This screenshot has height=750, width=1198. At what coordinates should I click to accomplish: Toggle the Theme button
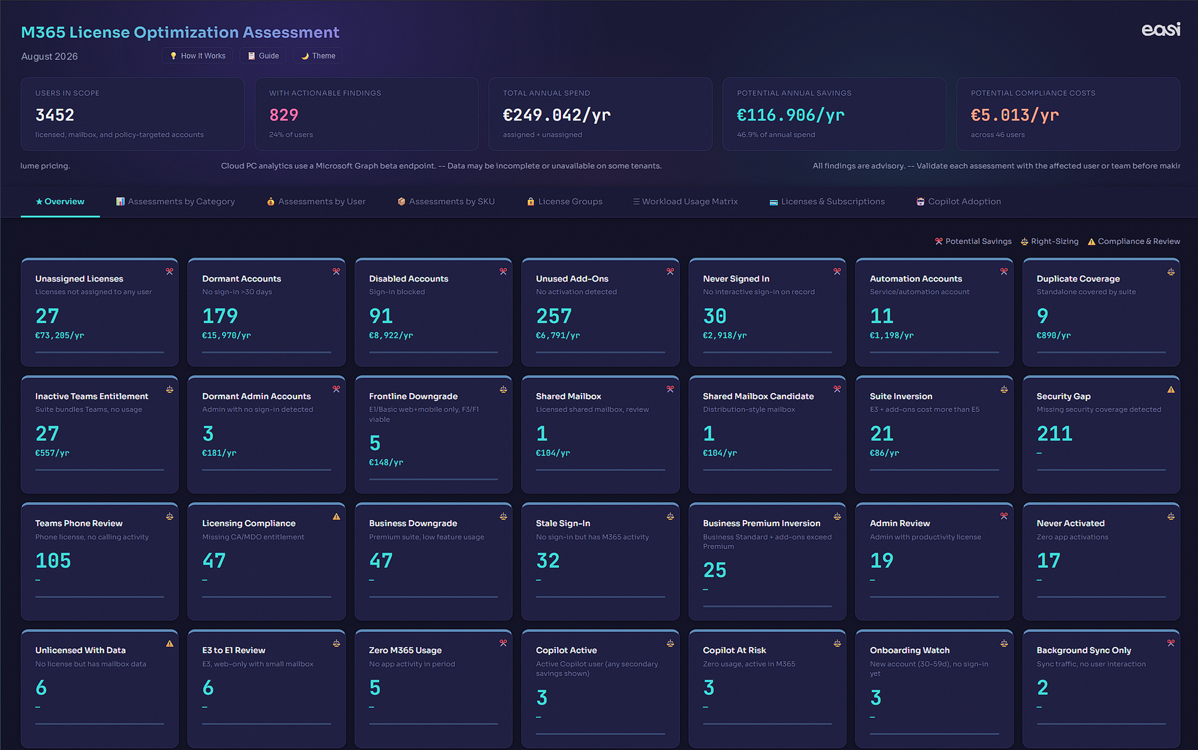pos(318,56)
